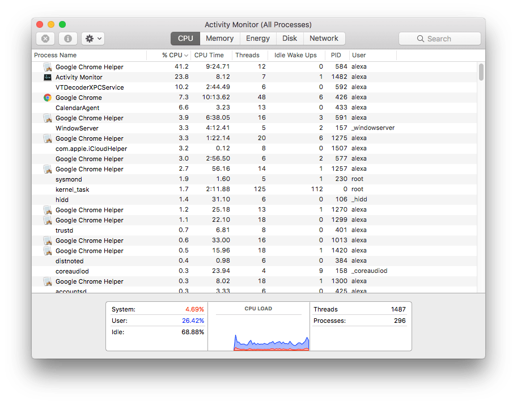Image resolution: width=517 pixels, height=404 pixels.
Task: Select the distnoted process row
Action: 254,262
